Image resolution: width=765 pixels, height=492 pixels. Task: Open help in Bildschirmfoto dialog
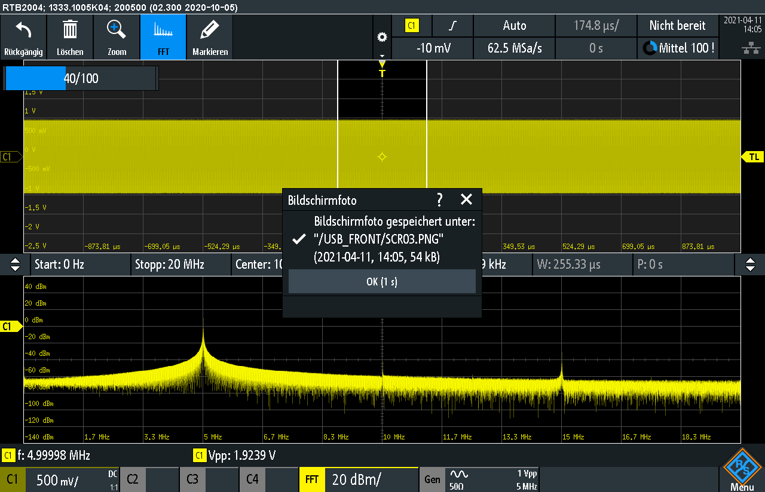point(440,199)
